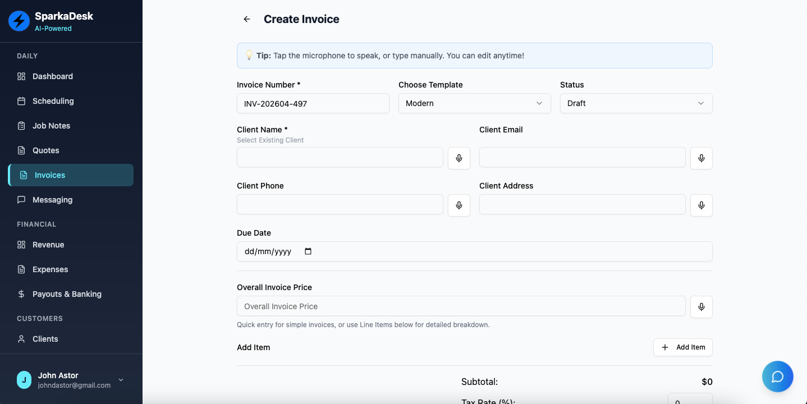The width and height of the screenshot is (807, 404).
Task: Click John Astor's avatar circle
Action: coord(24,380)
